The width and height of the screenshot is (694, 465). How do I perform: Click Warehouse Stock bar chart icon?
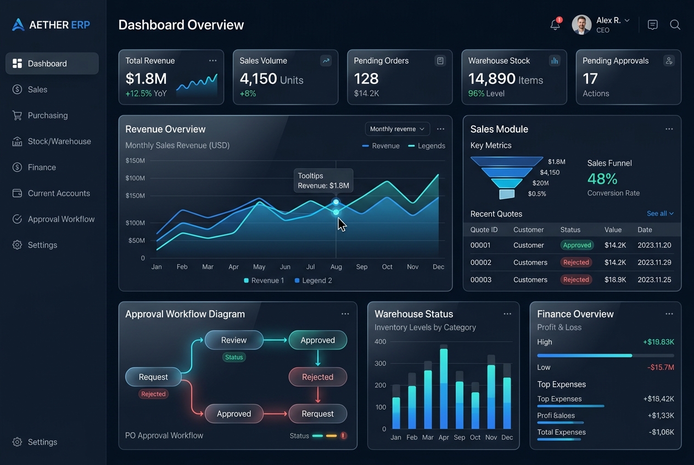pyautogui.click(x=555, y=61)
